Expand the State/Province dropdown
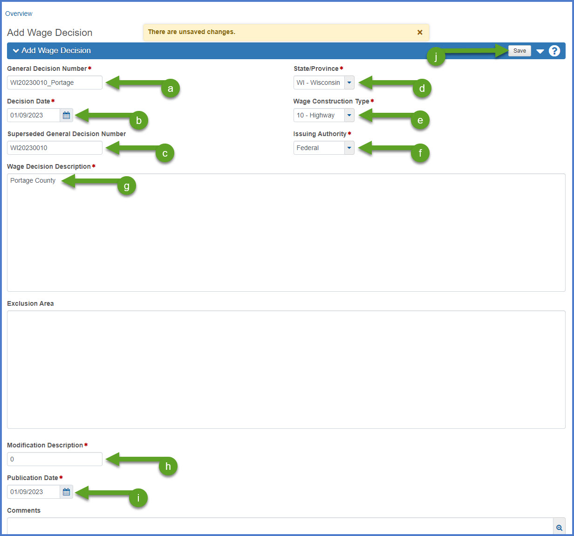The image size is (574, 536). coord(349,82)
